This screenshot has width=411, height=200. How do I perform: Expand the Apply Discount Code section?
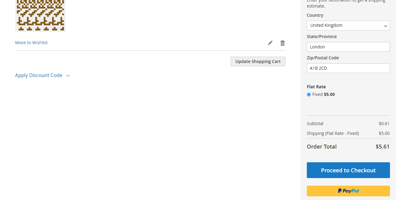39,75
